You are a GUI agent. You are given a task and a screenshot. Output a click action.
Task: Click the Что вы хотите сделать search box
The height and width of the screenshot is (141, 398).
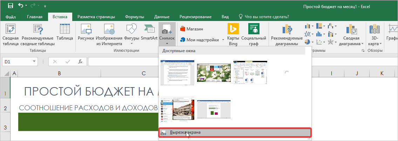pyautogui.click(x=267, y=17)
